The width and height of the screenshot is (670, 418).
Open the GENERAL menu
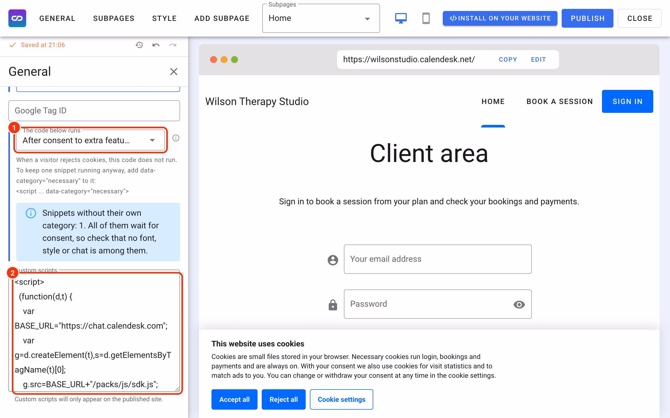pos(57,19)
